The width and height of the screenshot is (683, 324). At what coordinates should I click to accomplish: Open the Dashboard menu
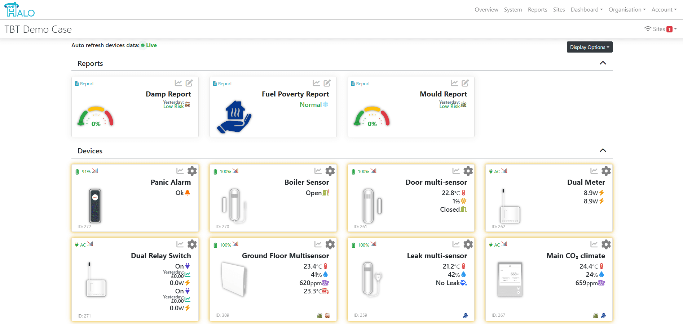coord(586,9)
